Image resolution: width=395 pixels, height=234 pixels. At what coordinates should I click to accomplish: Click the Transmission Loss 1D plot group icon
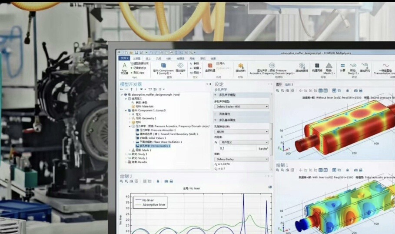(x=385, y=66)
